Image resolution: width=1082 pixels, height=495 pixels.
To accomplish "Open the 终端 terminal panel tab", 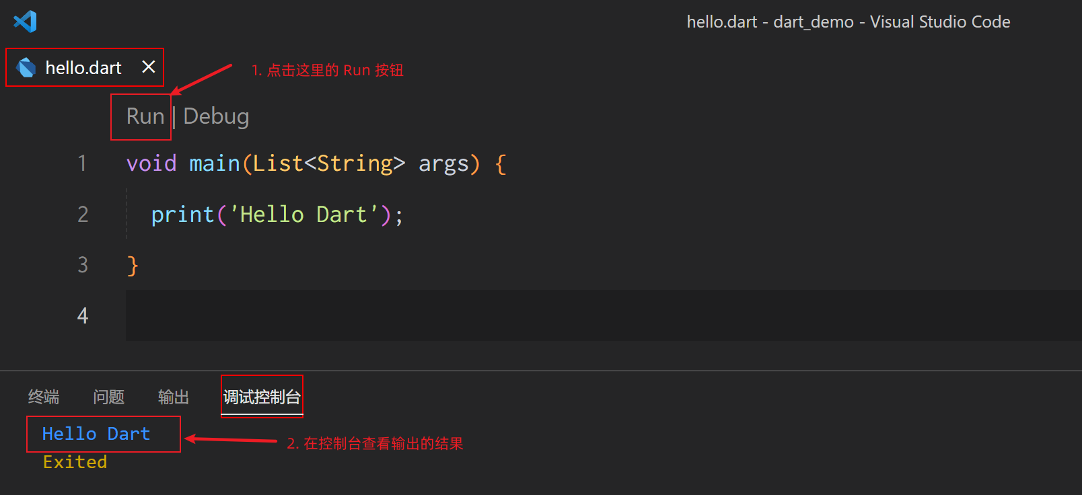I will (x=44, y=397).
